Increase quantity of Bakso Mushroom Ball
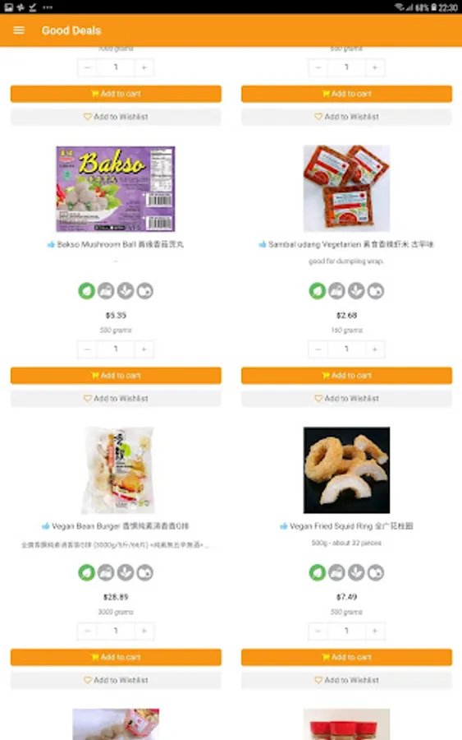 [x=144, y=349]
